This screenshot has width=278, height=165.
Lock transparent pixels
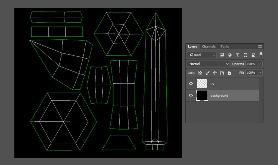click(x=200, y=73)
